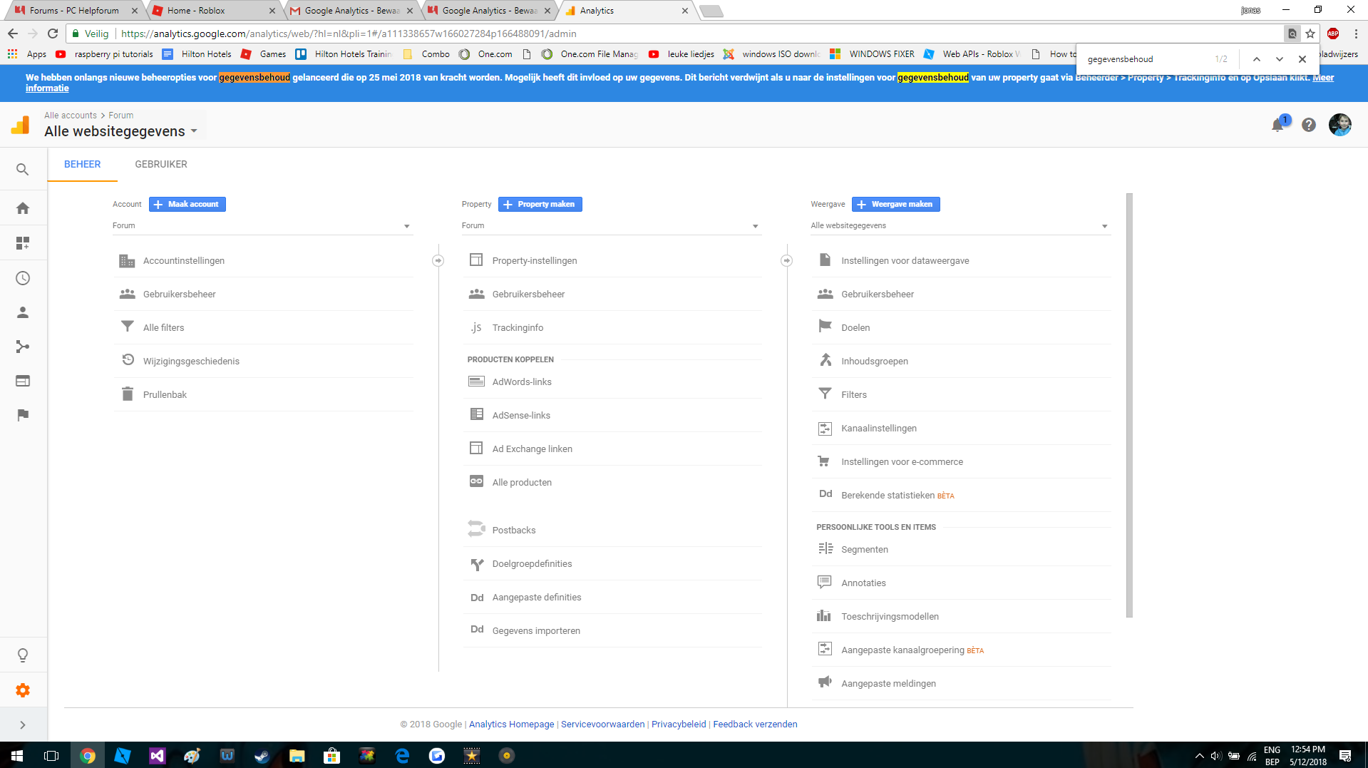This screenshot has height=768, width=1368.
Task: Open Instellingen voor dataweergave
Action: [962, 261]
